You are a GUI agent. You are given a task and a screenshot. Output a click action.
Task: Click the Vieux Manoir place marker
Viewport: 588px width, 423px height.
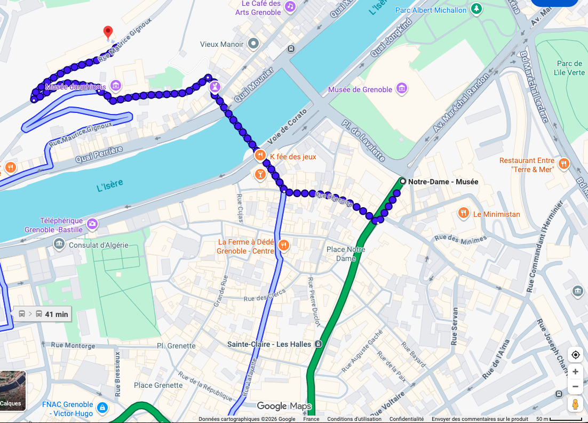[x=253, y=44]
